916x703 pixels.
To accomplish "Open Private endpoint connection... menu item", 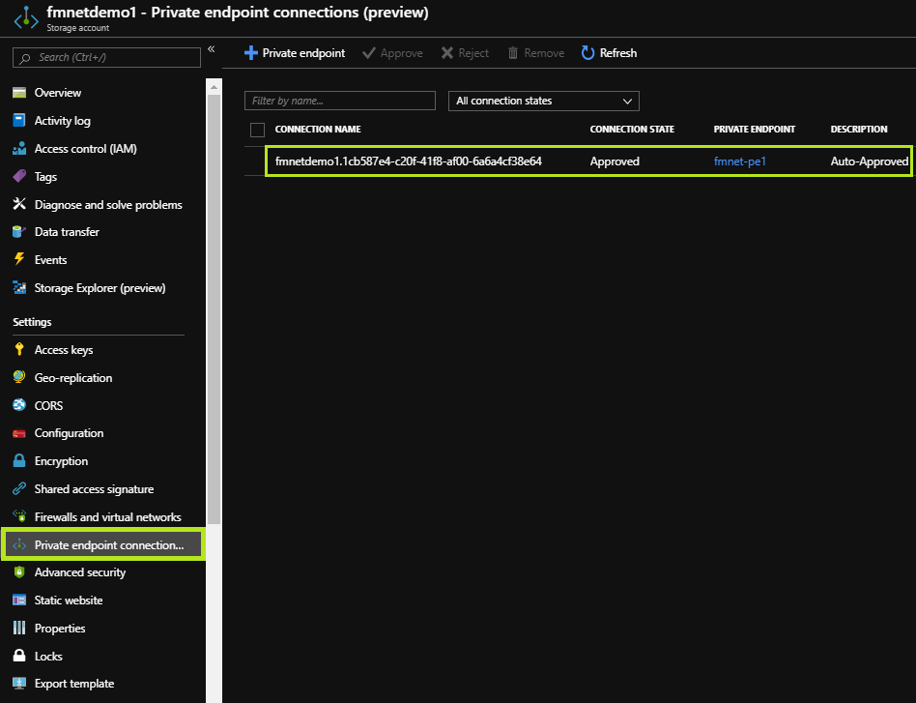I will 103,544.
